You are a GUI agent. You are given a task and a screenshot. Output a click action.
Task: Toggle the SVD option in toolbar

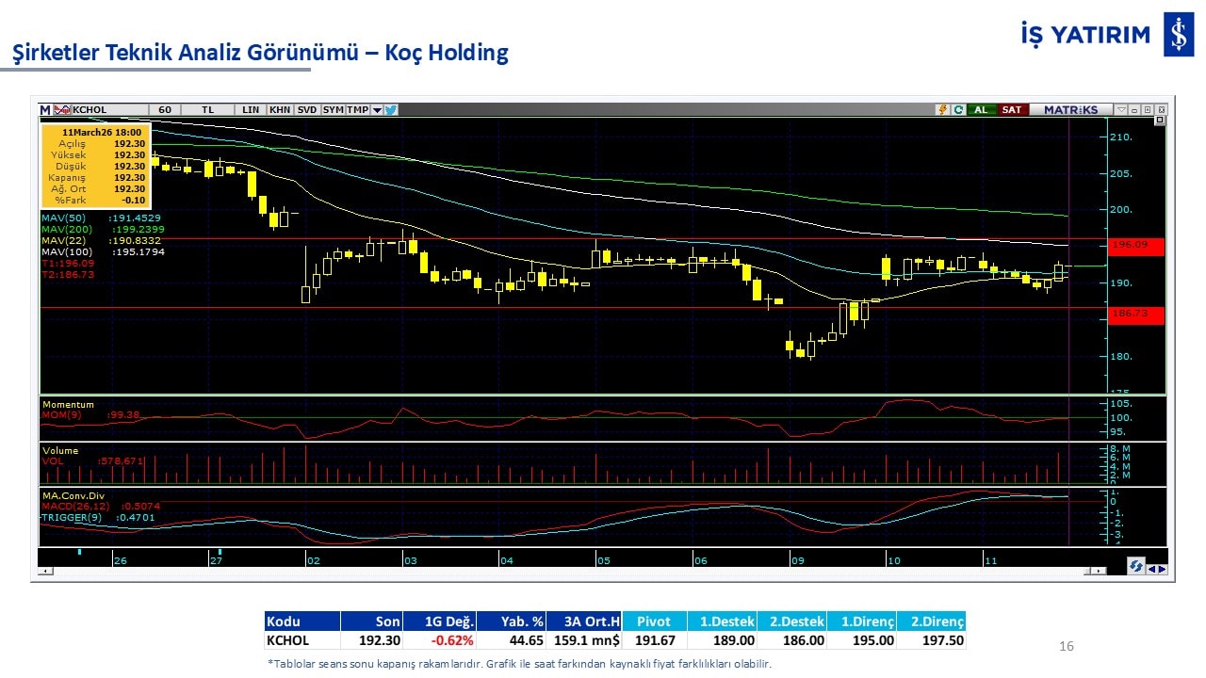coord(307,110)
